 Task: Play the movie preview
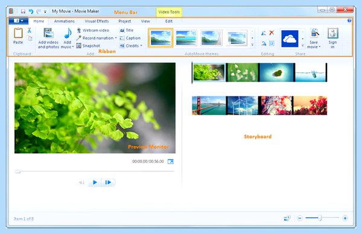[95, 183]
